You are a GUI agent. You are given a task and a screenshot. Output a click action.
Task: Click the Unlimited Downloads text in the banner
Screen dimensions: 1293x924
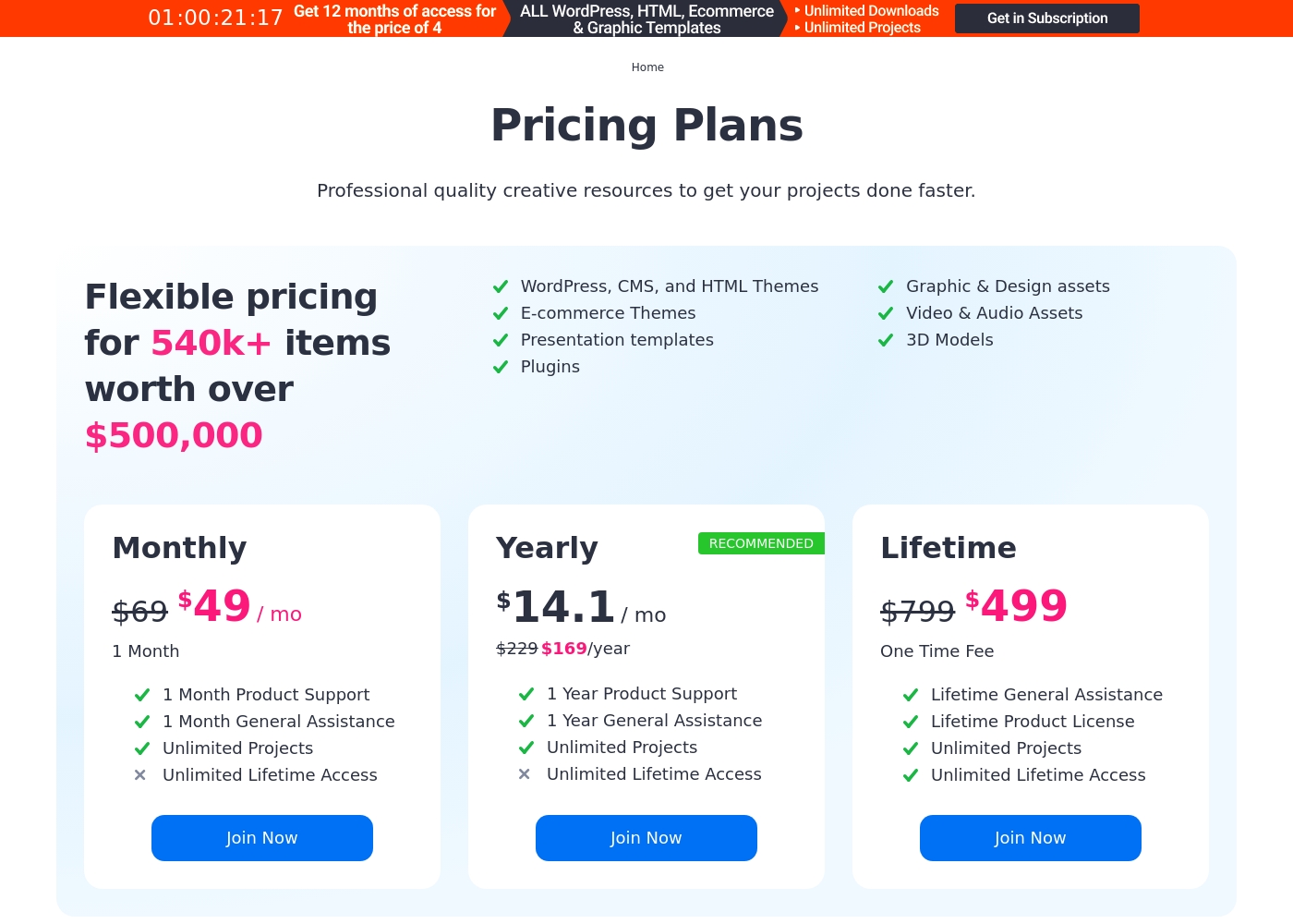[871, 11]
